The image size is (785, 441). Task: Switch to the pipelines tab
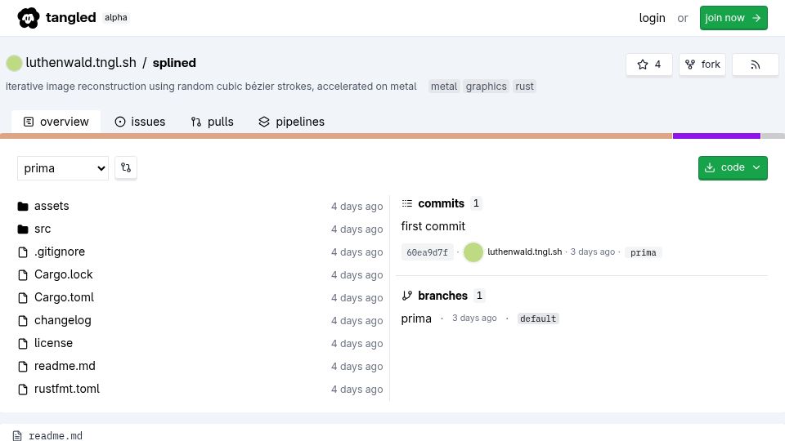click(291, 122)
